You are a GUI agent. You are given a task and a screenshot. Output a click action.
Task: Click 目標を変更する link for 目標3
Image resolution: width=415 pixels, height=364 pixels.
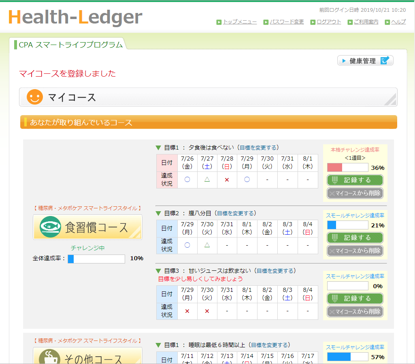click(x=275, y=271)
